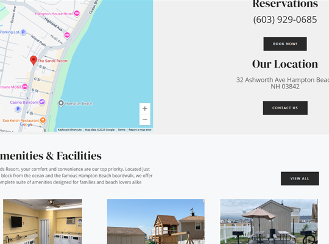Click the pink hotel icon near Nudd Ave
This screenshot has width=329, height=244.
point(67,35)
